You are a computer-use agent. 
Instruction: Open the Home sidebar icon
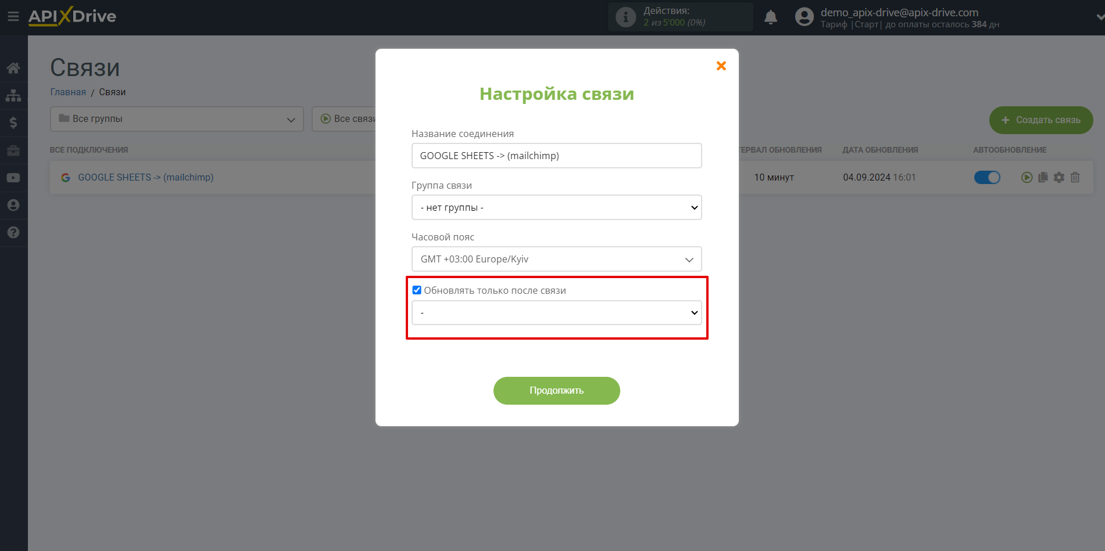13,68
